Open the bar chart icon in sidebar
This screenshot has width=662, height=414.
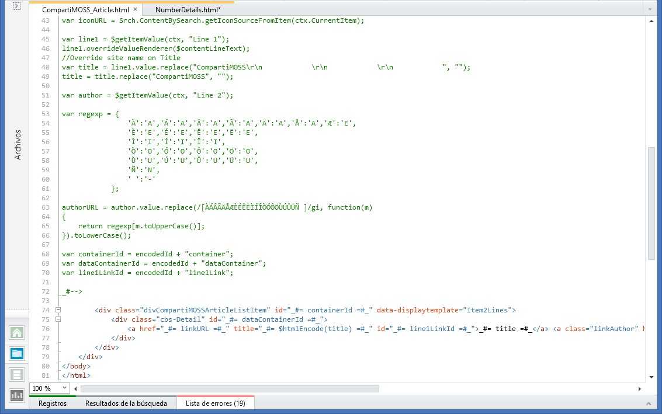(x=17, y=395)
